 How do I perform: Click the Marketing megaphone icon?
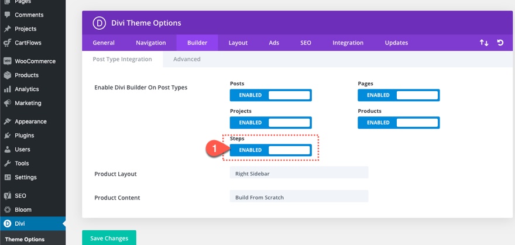(7, 103)
